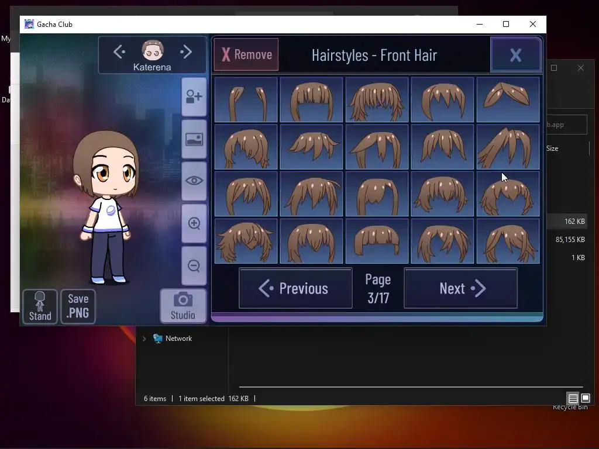
Task: Click the Gacha Club title bar app icon
Action: pos(29,24)
